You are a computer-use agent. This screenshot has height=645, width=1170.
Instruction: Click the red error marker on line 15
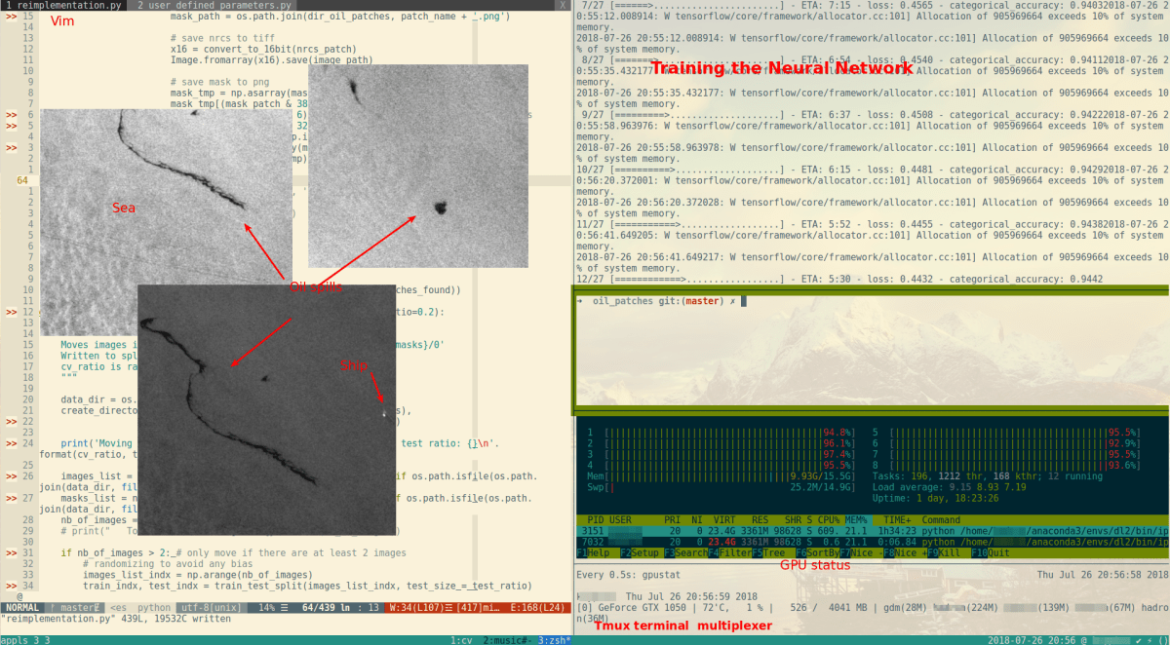[11, 19]
